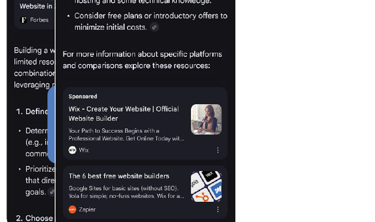Click the Wix source name
The image size is (375, 222).
click(84, 150)
